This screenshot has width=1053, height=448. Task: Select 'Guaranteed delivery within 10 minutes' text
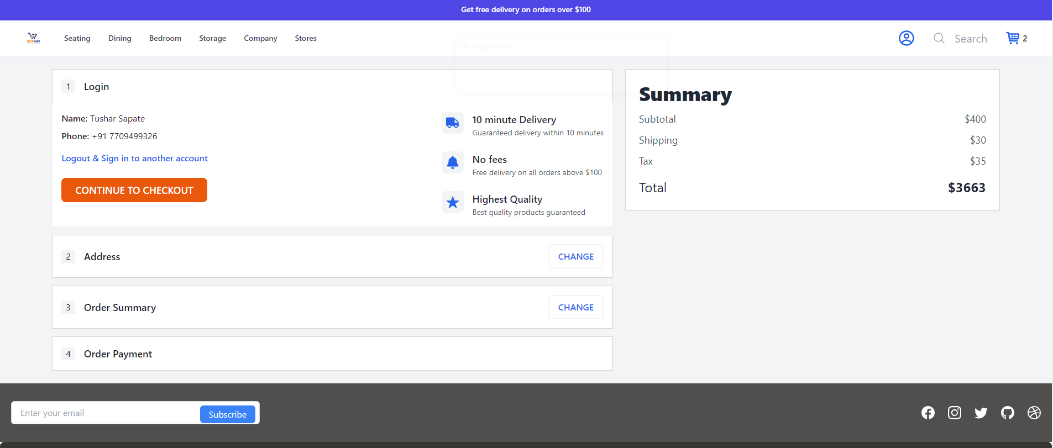tap(538, 133)
